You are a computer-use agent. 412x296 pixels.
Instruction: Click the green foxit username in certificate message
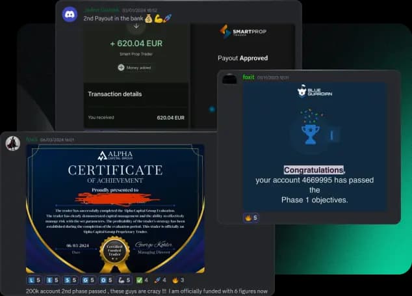coord(32,139)
